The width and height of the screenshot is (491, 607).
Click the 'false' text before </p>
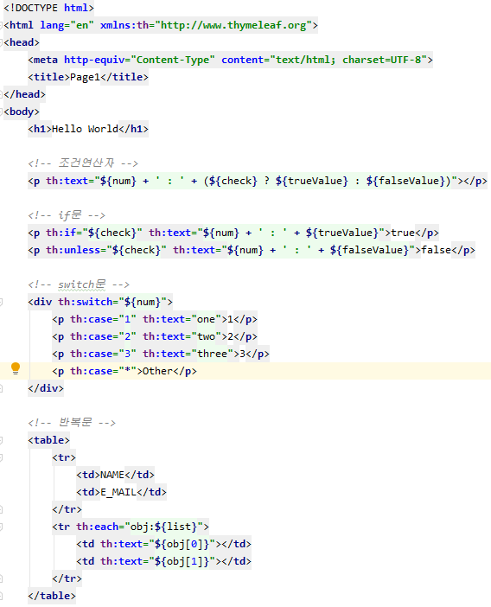point(436,250)
